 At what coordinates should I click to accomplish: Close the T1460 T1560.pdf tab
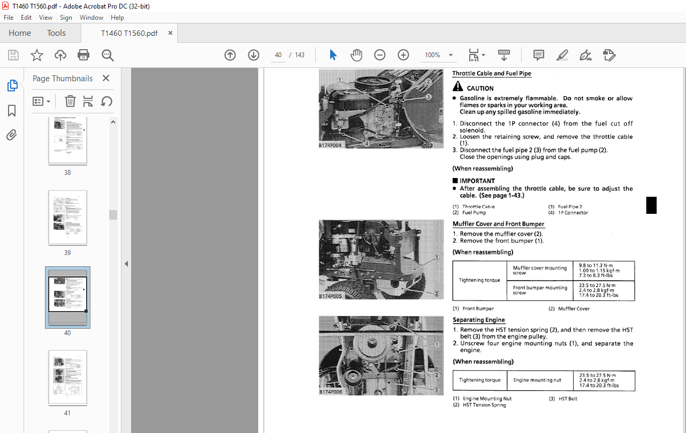tap(171, 33)
